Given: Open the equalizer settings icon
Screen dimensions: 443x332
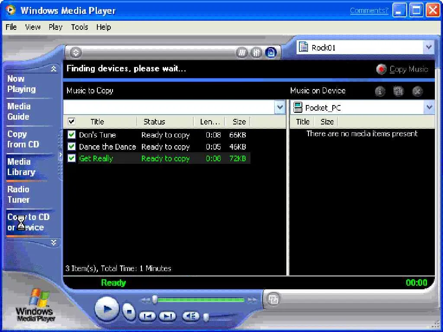Looking at the screenshot, I should click(x=256, y=52).
